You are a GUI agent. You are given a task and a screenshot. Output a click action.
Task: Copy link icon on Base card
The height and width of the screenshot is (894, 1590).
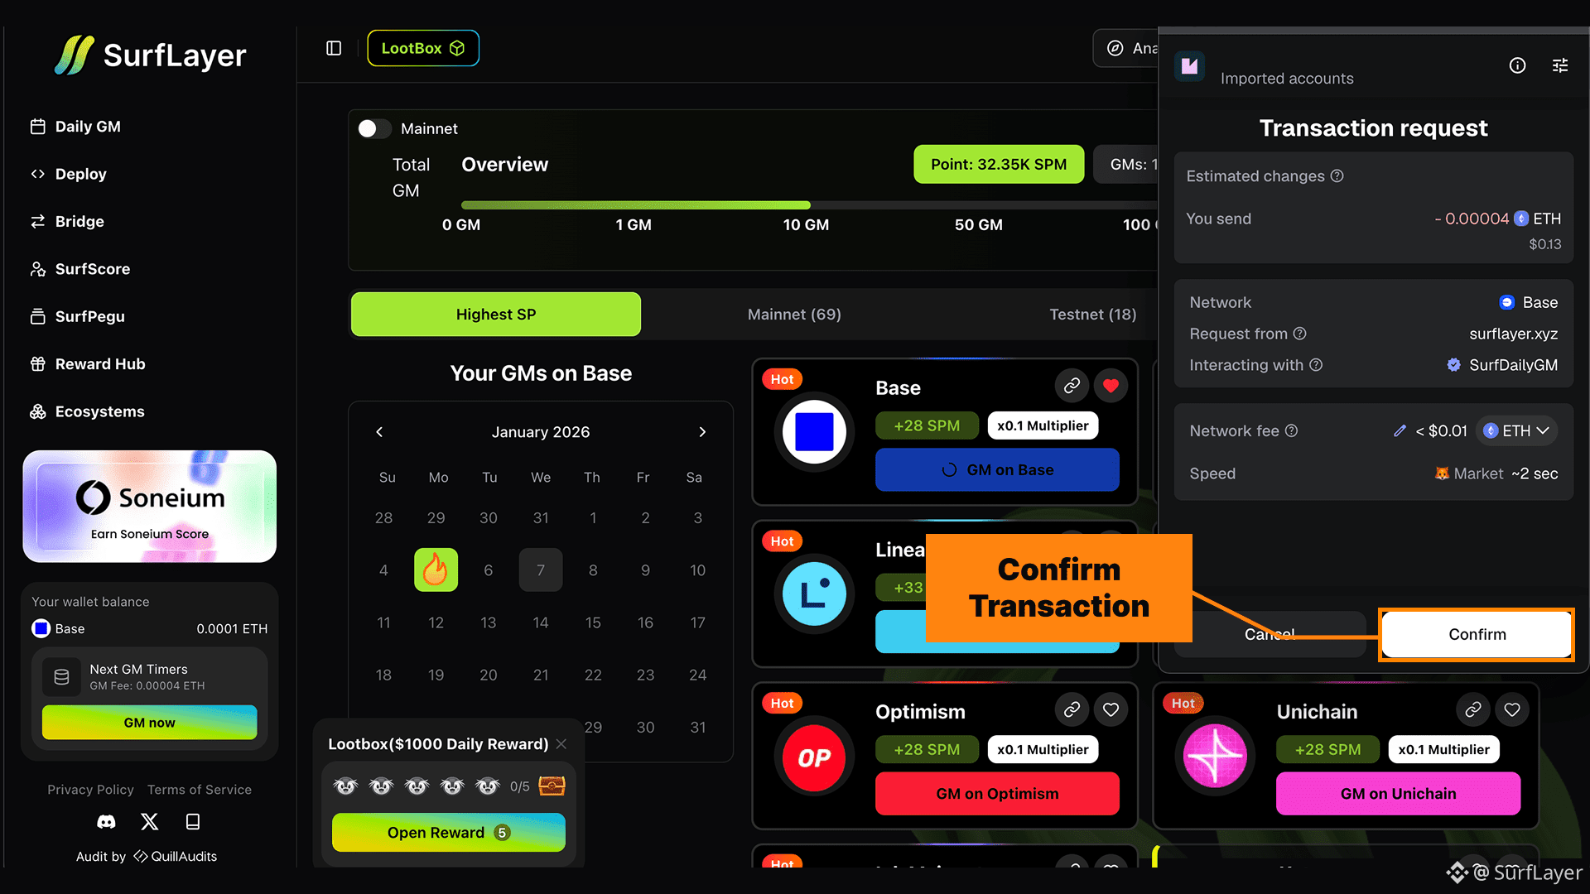click(1072, 386)
